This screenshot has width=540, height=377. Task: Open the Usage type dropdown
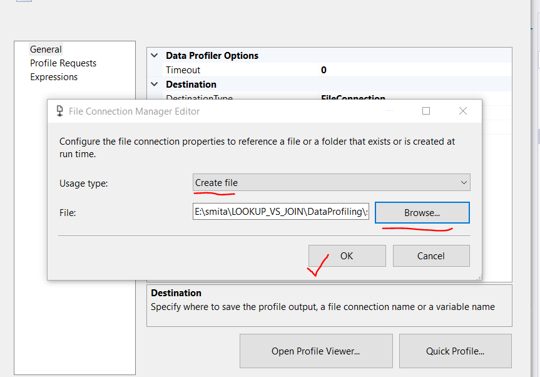(x=464, y=182)
